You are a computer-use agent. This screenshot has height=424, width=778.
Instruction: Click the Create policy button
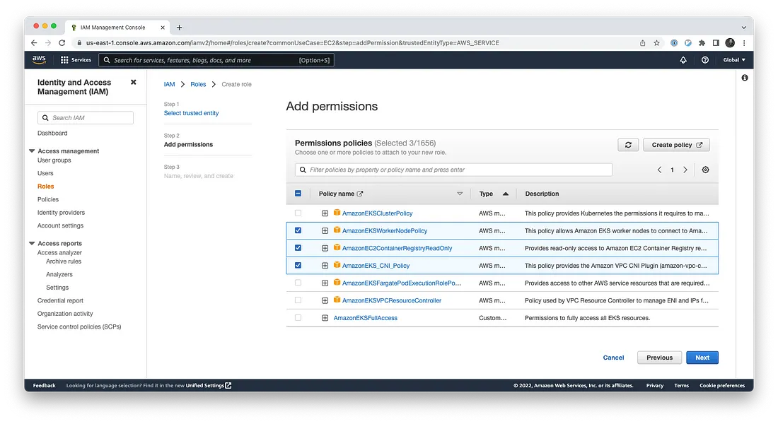click(x=676, y=145)
